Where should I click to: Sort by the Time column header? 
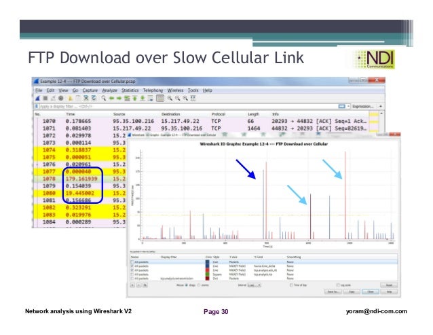(70, 114)
